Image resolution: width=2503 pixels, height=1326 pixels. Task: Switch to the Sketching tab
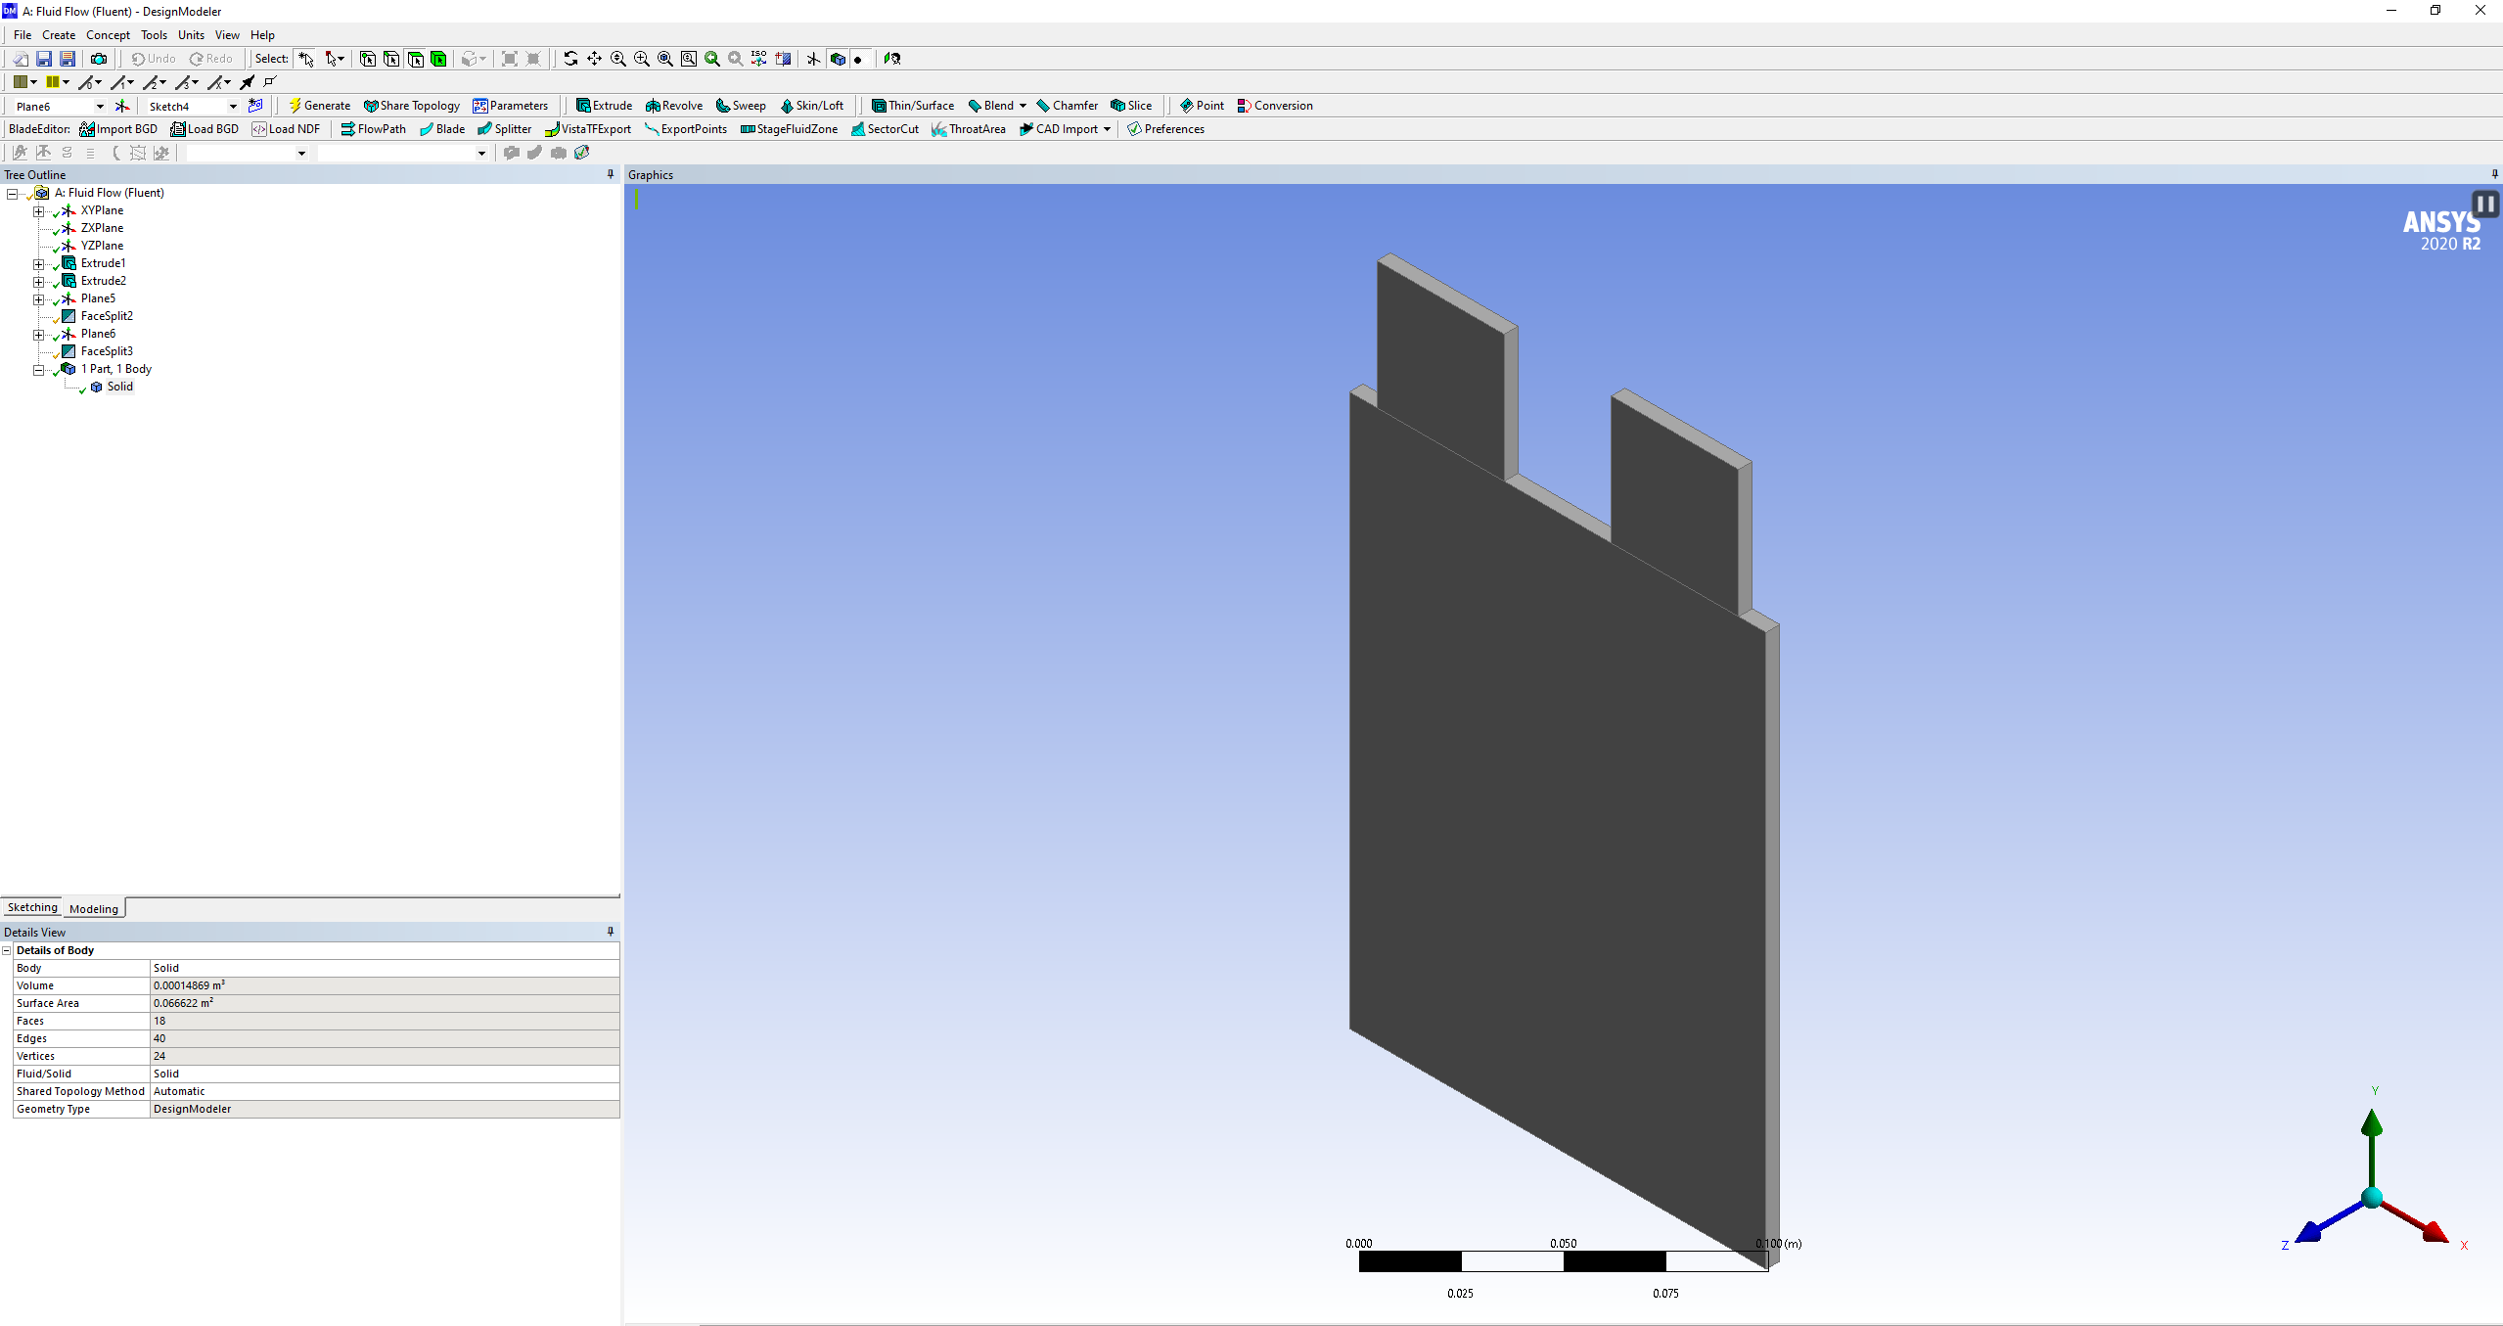click(32, 907)
